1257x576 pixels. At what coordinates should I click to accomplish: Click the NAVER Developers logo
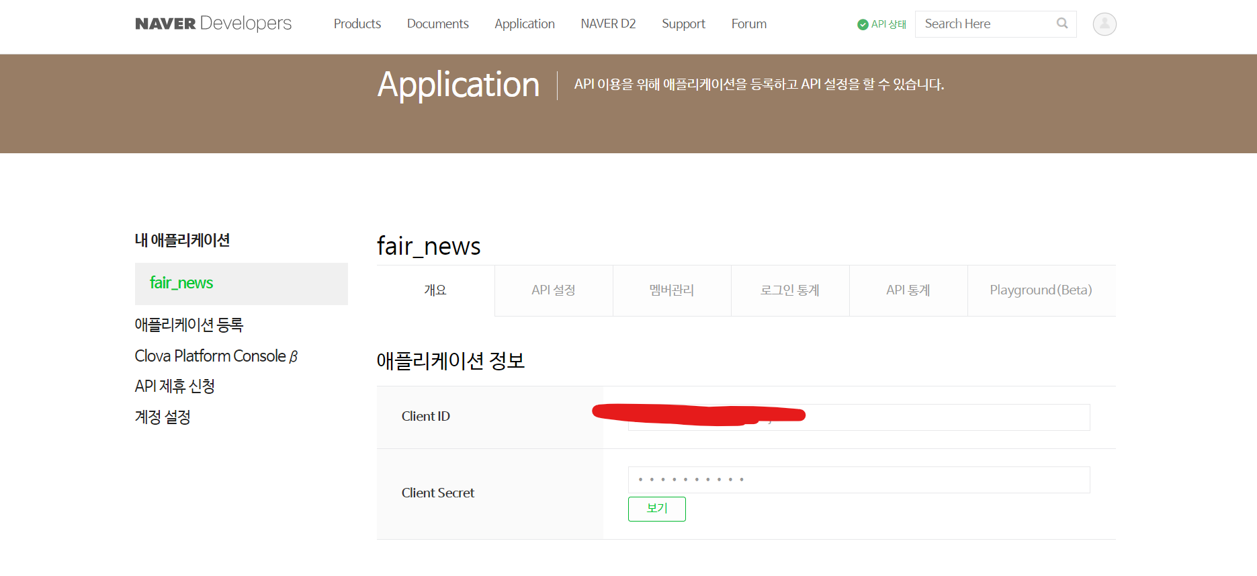pyautogui.click(x=213, y=24)
